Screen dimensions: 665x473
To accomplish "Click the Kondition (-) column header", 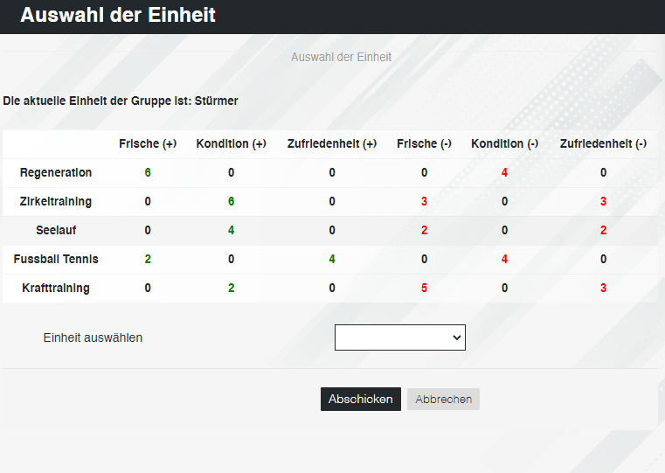I will pos(505,143).
